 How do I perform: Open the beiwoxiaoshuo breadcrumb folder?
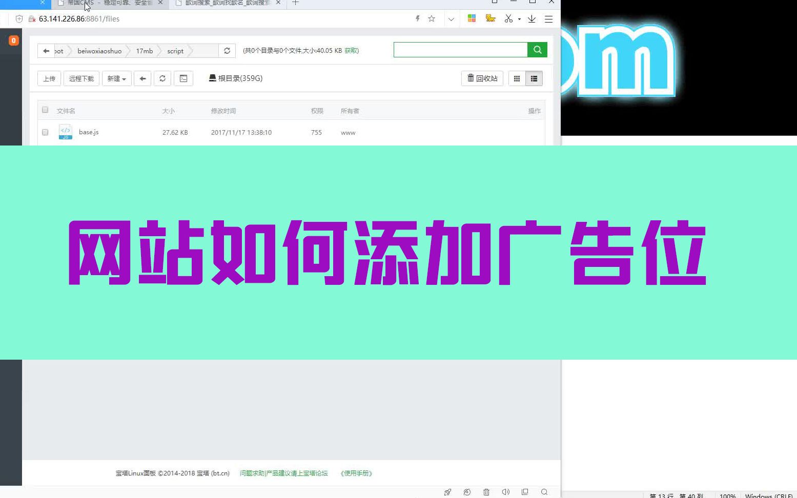[99, 51]
